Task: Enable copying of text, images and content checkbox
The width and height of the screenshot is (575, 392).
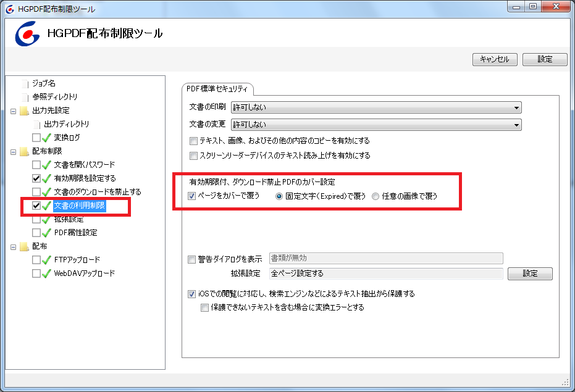Action: (193, 141)
